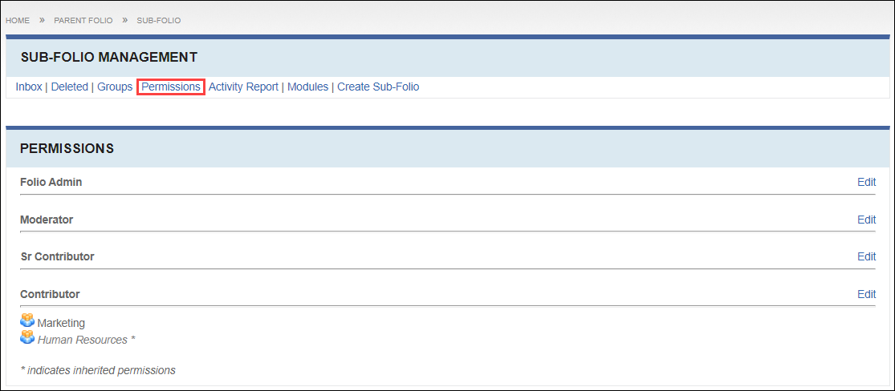Click Create Sub-Folio link
Image resolution: width=895 pixels, height=391 pixels.
click(378, 87)
